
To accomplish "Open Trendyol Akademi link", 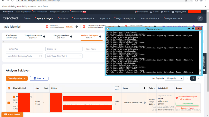I will coord(40,12).
